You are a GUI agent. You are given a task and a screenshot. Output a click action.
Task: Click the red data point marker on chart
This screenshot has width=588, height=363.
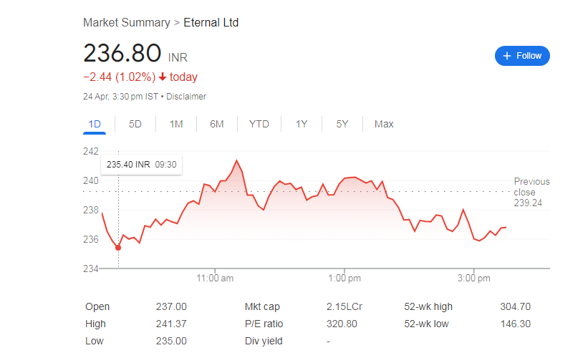(118, 248)
